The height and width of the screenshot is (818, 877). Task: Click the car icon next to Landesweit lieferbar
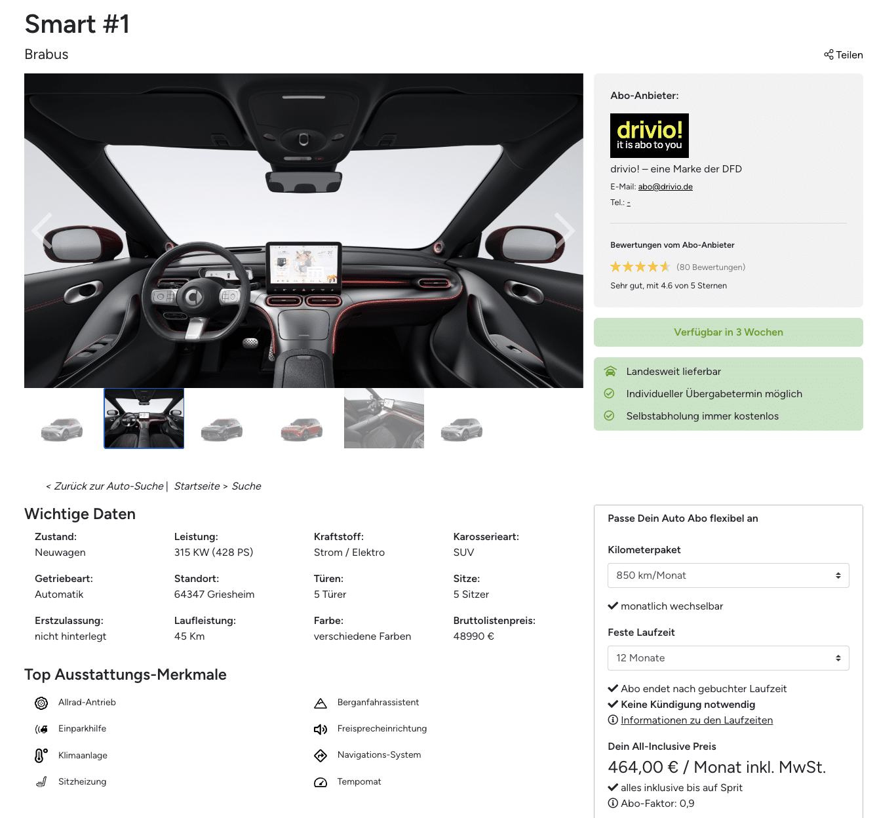pyautogui.click(x=610, y=371)
